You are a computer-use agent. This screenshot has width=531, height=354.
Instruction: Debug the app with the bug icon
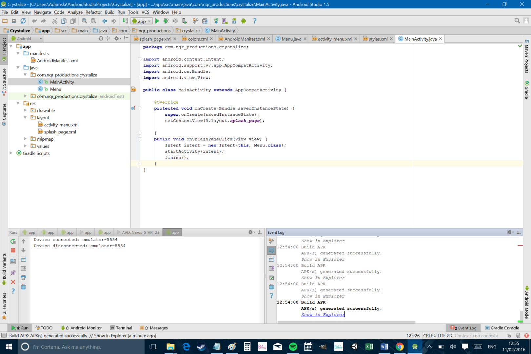tap(166, 21)
